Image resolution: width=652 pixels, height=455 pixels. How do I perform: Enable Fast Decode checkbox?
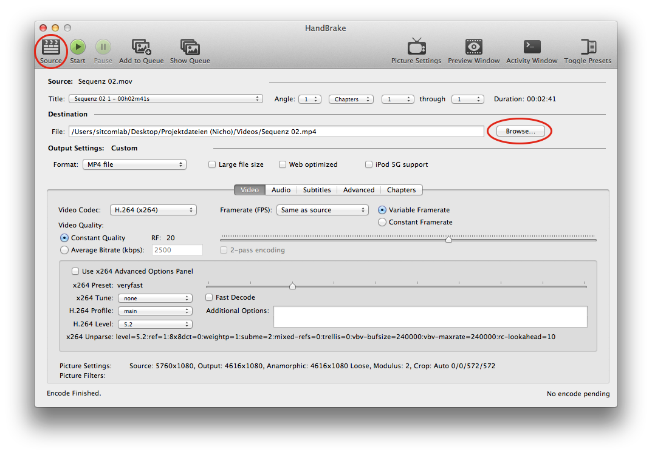[209, 297]
